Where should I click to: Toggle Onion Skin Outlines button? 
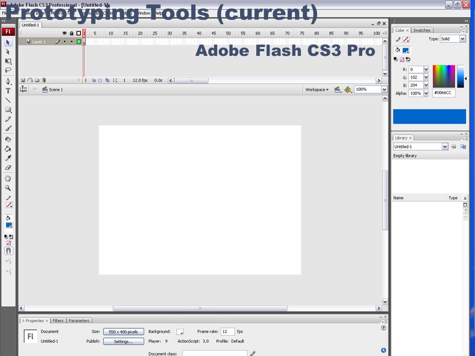click(100, 80)
